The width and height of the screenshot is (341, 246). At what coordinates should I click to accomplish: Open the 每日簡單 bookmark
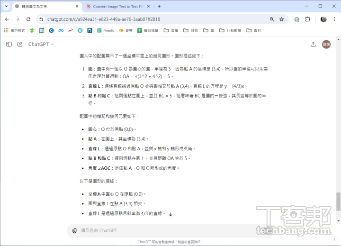point(148,30)
